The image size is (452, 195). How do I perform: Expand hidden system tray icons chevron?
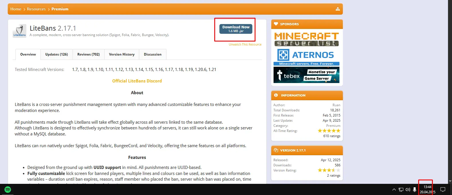394,190
